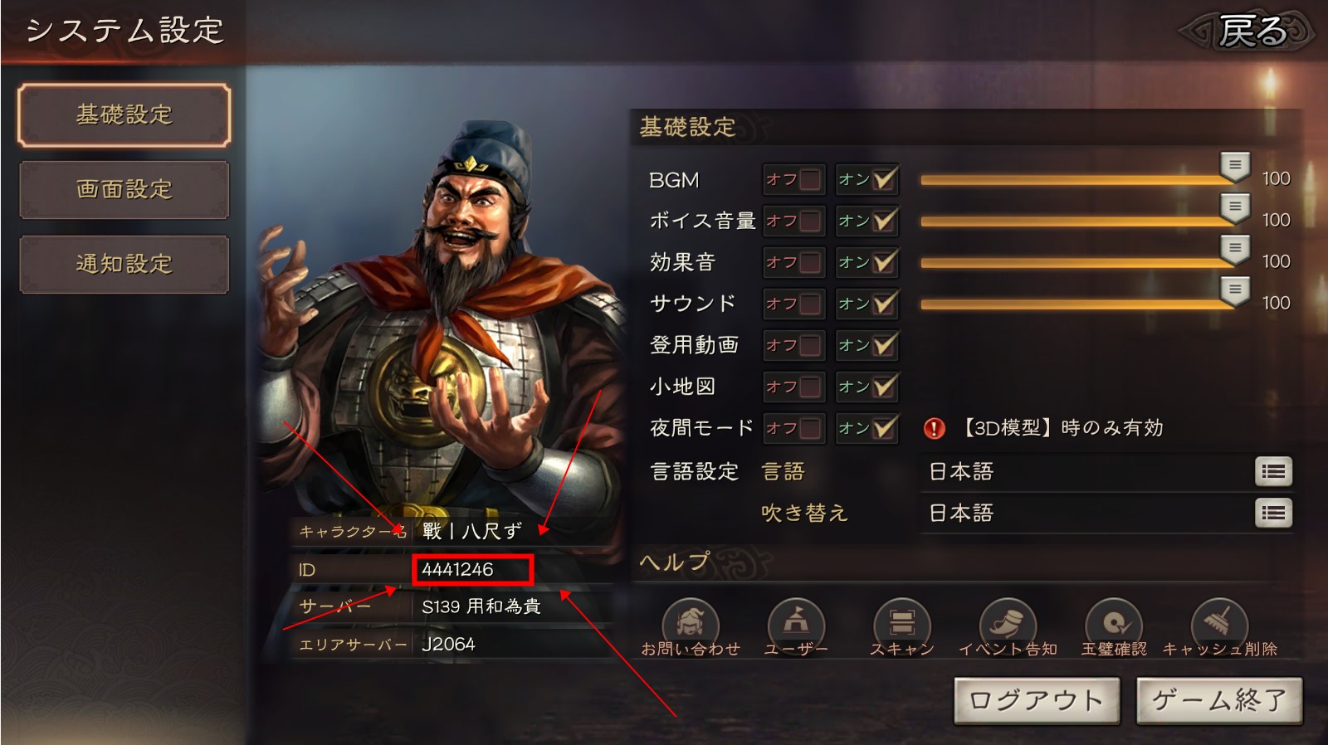Open the スキャン scan icon
This screenshot has height=745, width=1328.
click(901, 623)
